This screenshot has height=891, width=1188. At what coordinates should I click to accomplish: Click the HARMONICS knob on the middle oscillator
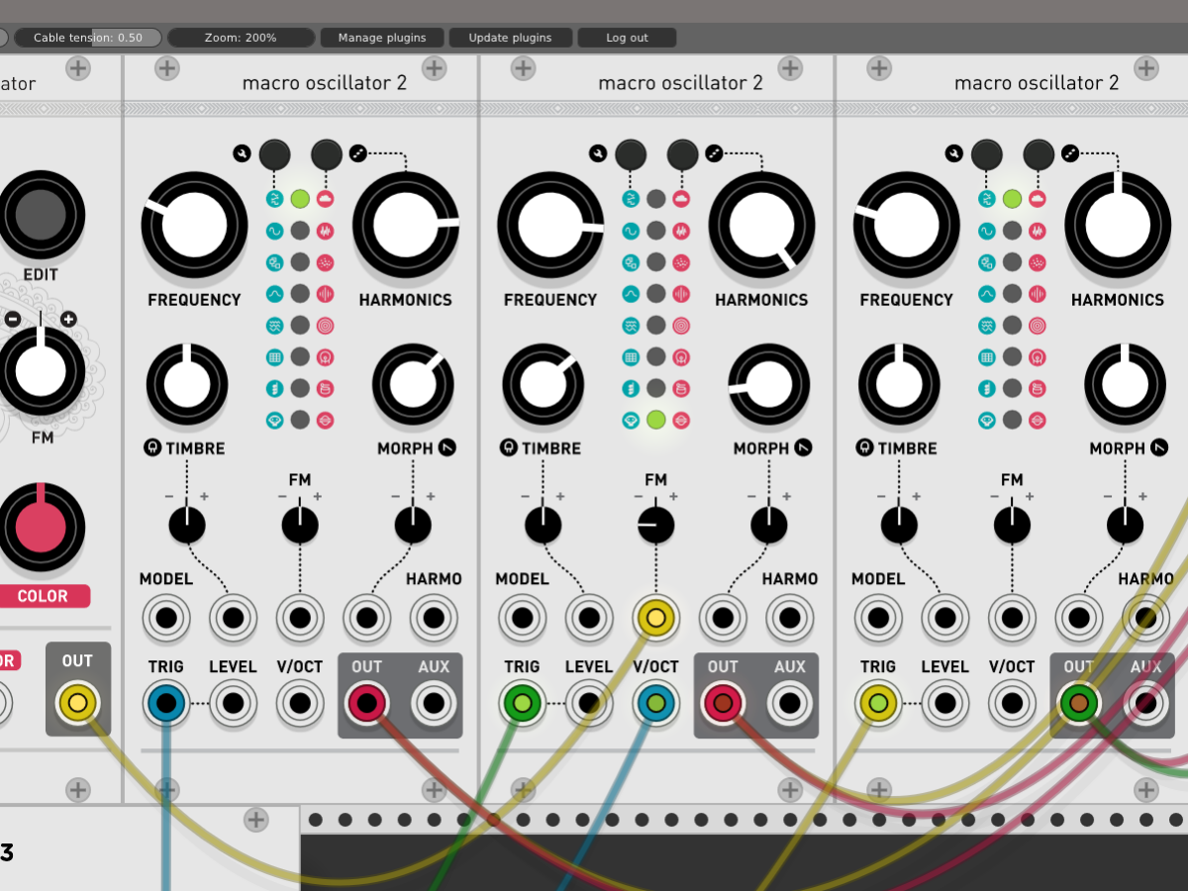761,225
